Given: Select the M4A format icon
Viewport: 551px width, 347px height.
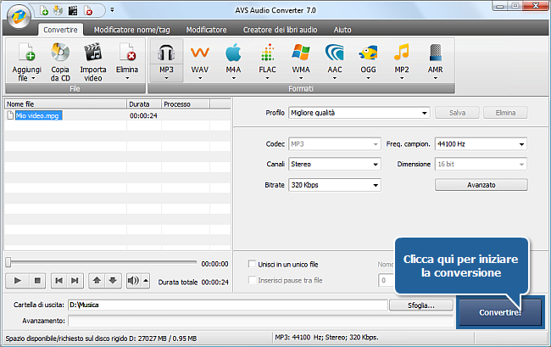Looking at the screenshot, I should [234, 54].
